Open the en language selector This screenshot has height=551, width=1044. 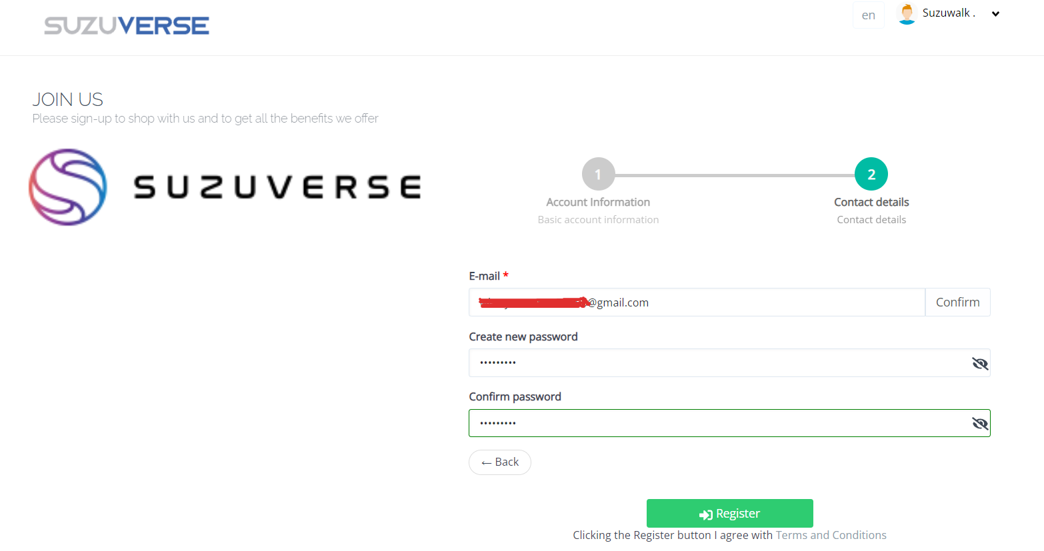click(868, 15)
